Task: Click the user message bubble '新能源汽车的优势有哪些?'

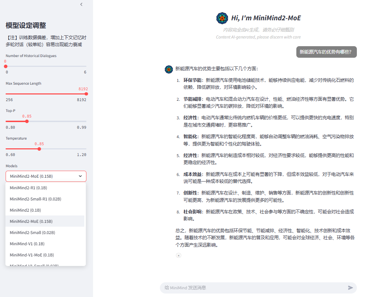Action: pos(326,52)
